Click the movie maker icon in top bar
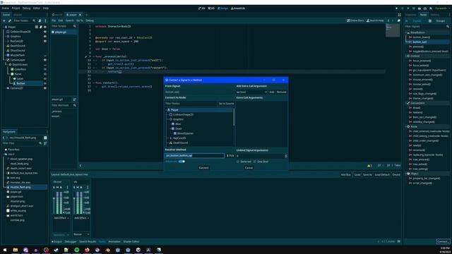This screenshot has height=254, width=452. click(431, 8)
